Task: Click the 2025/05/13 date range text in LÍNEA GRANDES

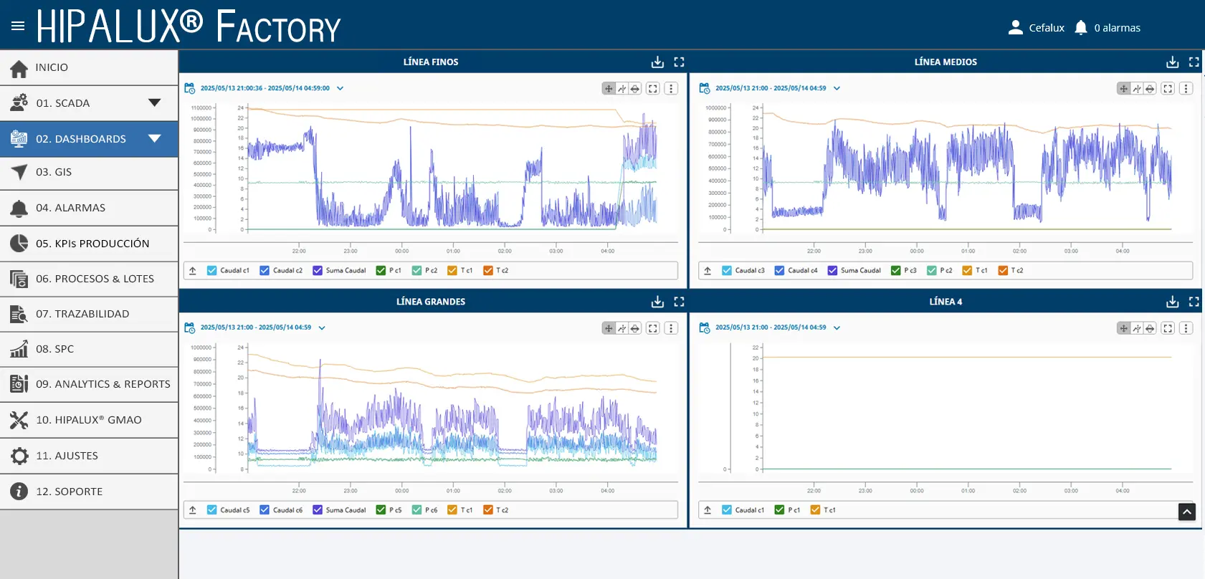Action: coord(256,327)
